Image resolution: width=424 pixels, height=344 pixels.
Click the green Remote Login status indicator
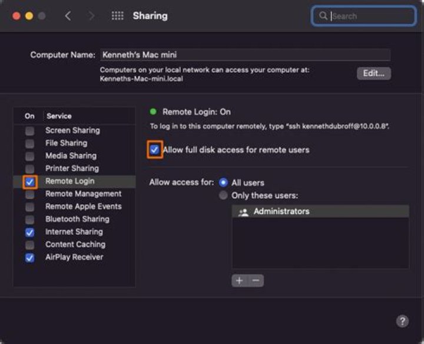(x=153, y=112)
